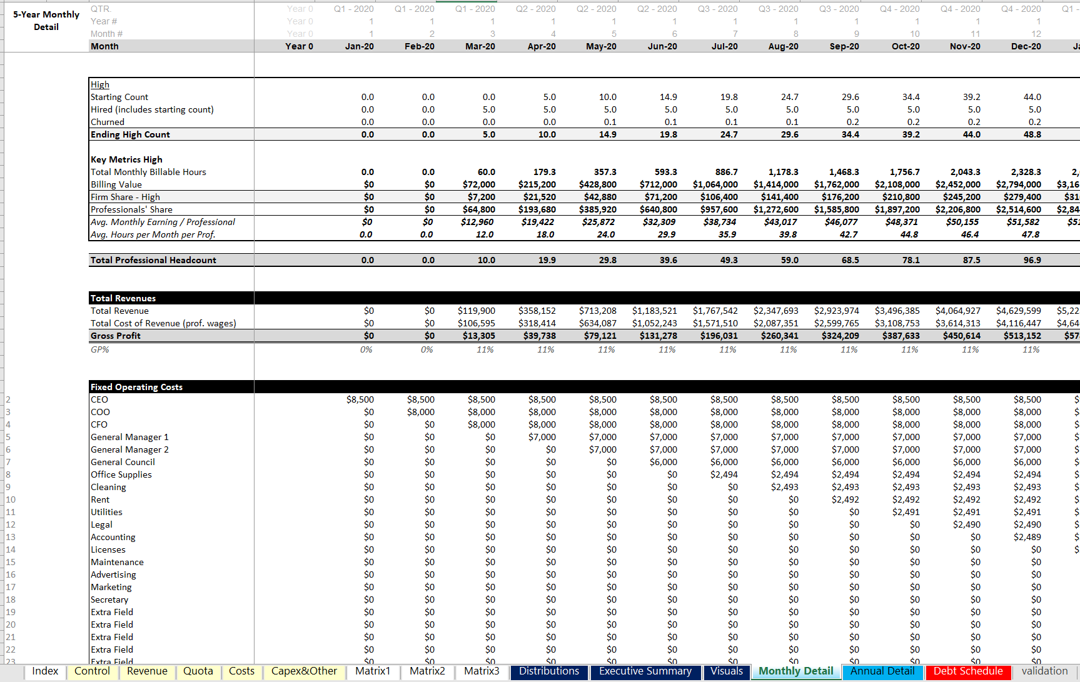Click the 'General Manager 1' row label

[x=129, y=437]
